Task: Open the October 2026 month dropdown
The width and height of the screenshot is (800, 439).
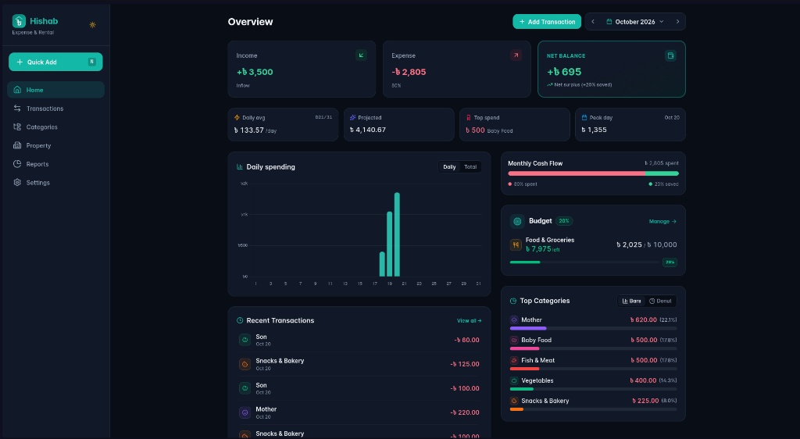Action: [x=635, y=21]
